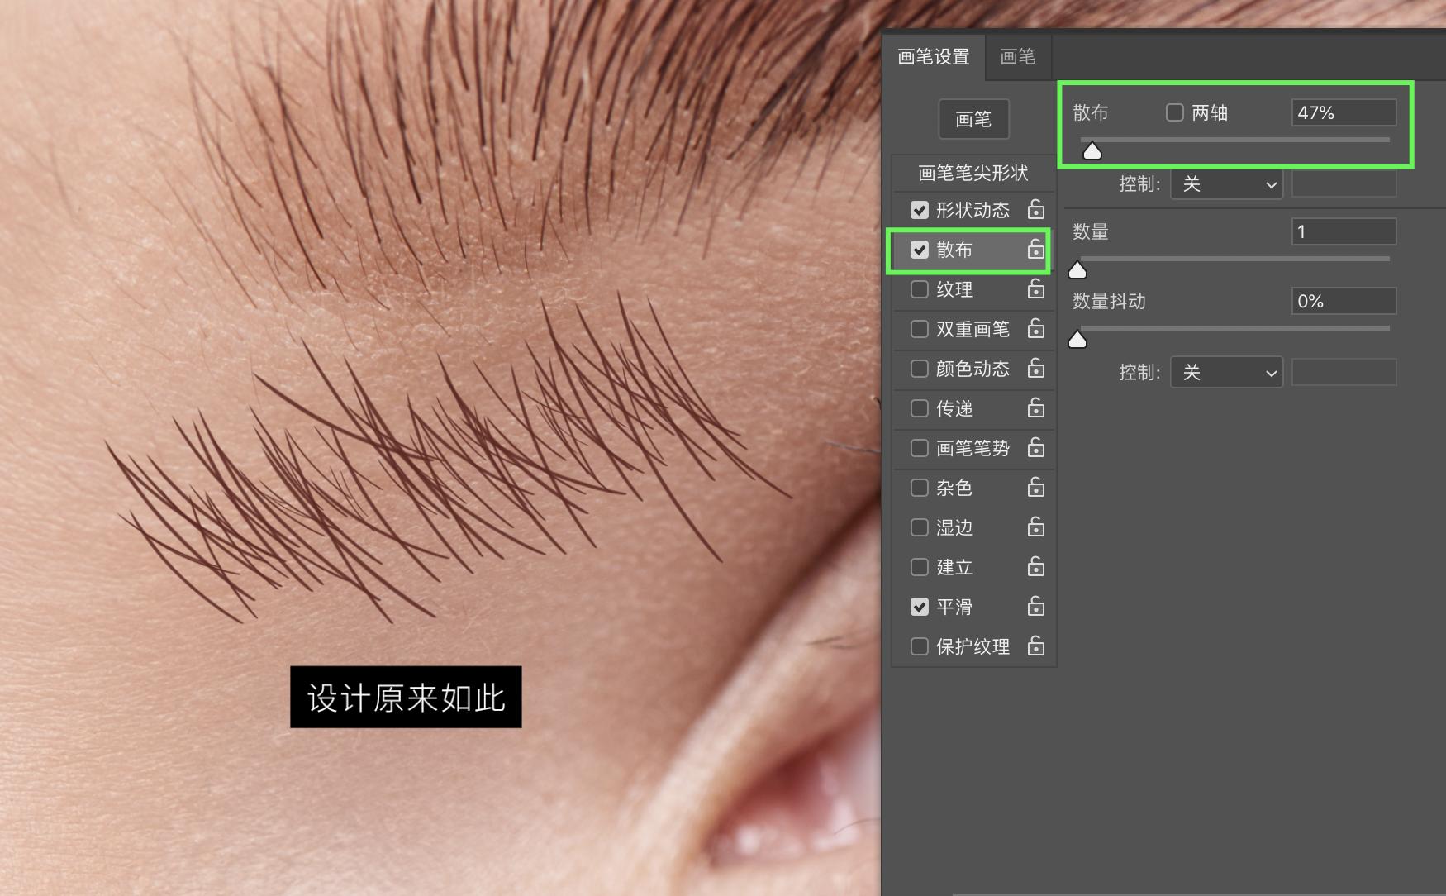Switch to the 画笔设置 tab
This screenshot has width=1446, height=896.
point(933,56)
